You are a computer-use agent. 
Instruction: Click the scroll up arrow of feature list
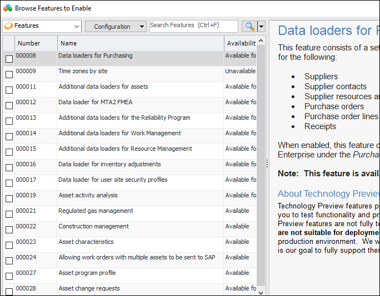pyautogui.click(x=261, y=39)
